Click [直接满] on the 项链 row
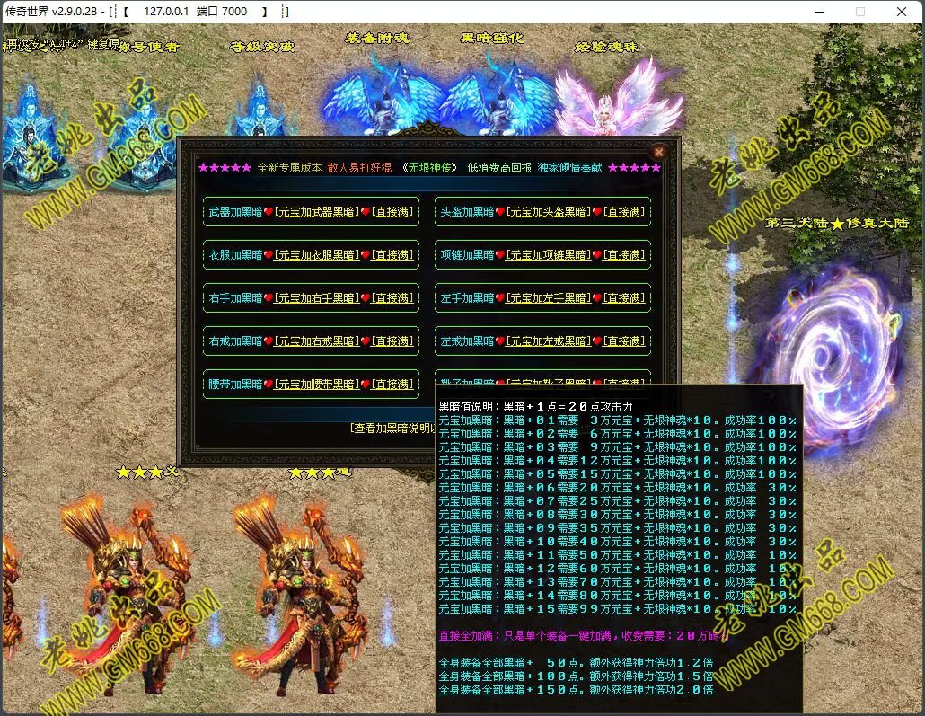925x716 pixels. point(624,255)
